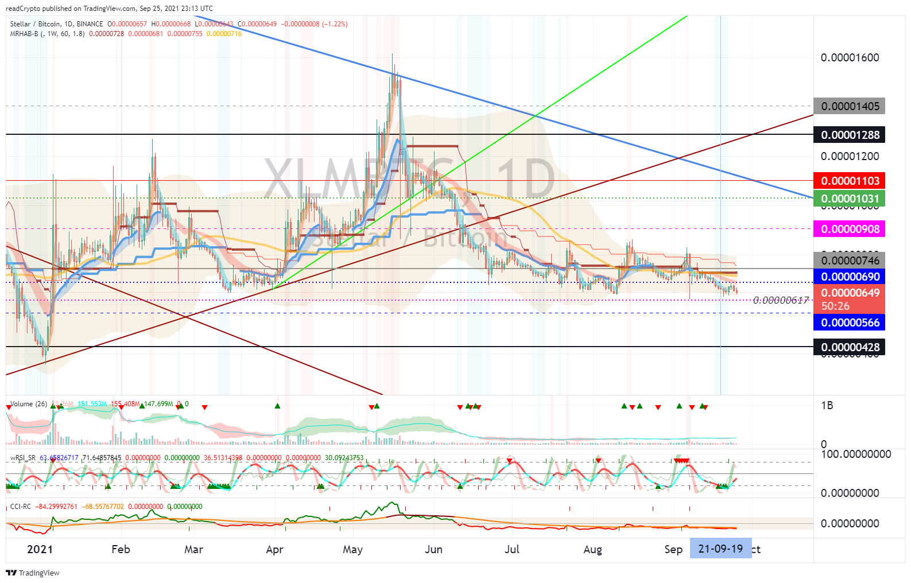Click the 100.00000000 RSI axis value
Screen dimensions: 911x583
point(856,454)
